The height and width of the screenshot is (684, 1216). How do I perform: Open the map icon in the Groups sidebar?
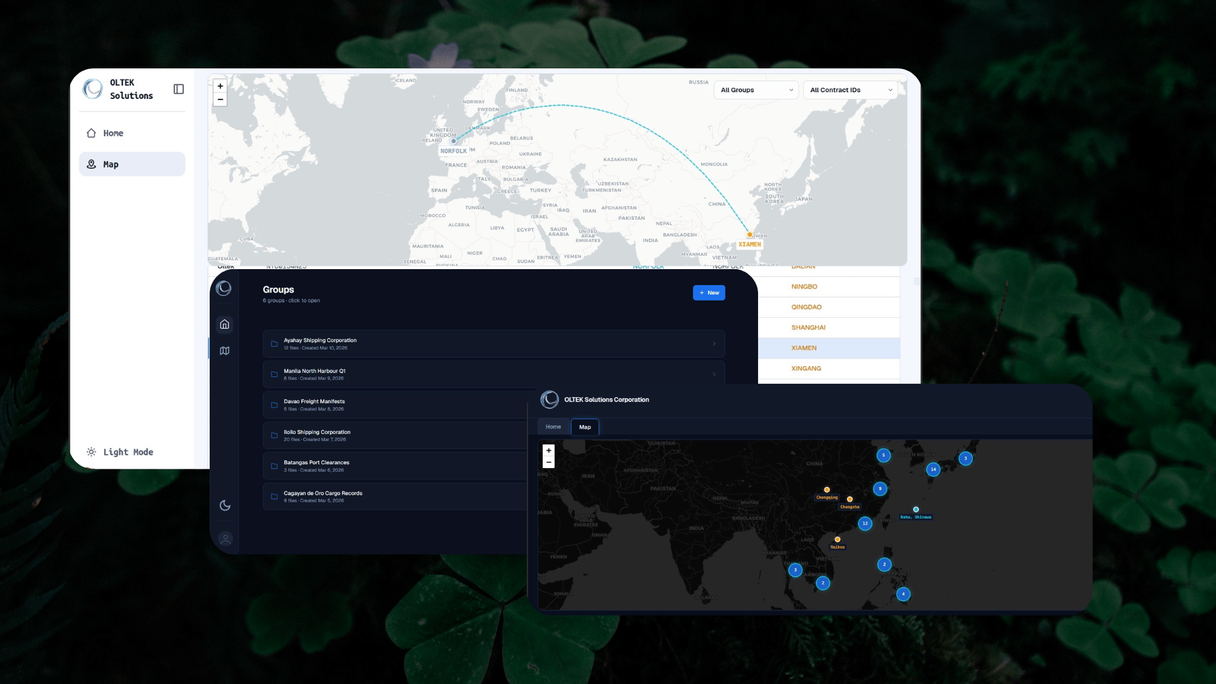point(225,350)
